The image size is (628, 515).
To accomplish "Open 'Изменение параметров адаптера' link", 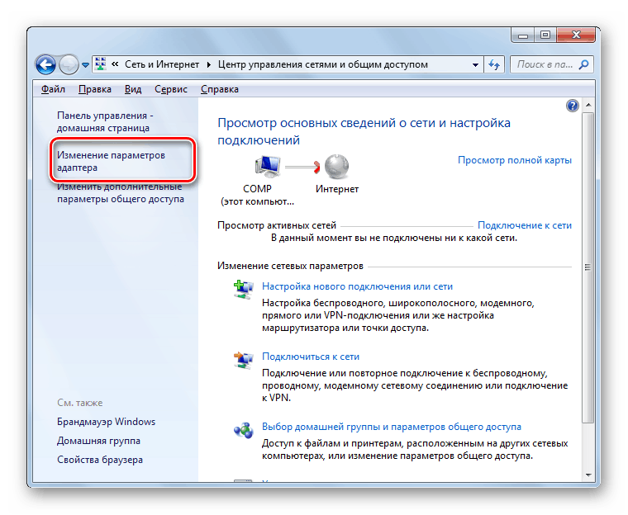I will (111, 161).
